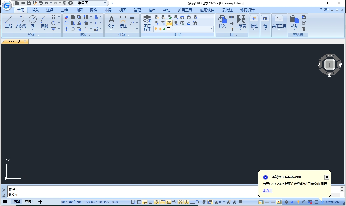The height and width of the screenshot is (206, 346).
Task: Toggle snap mode in status bar
Action: 133,202
